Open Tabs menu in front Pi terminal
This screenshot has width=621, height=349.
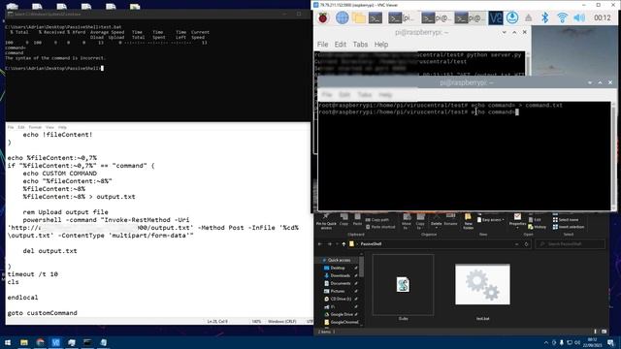pyautogui.click(x=365, y=95)
